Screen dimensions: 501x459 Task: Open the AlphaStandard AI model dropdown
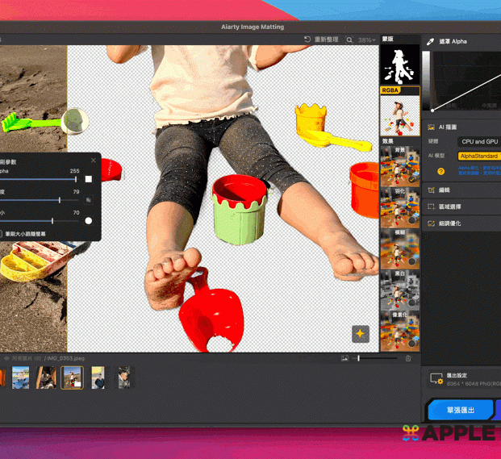point(479,156)
